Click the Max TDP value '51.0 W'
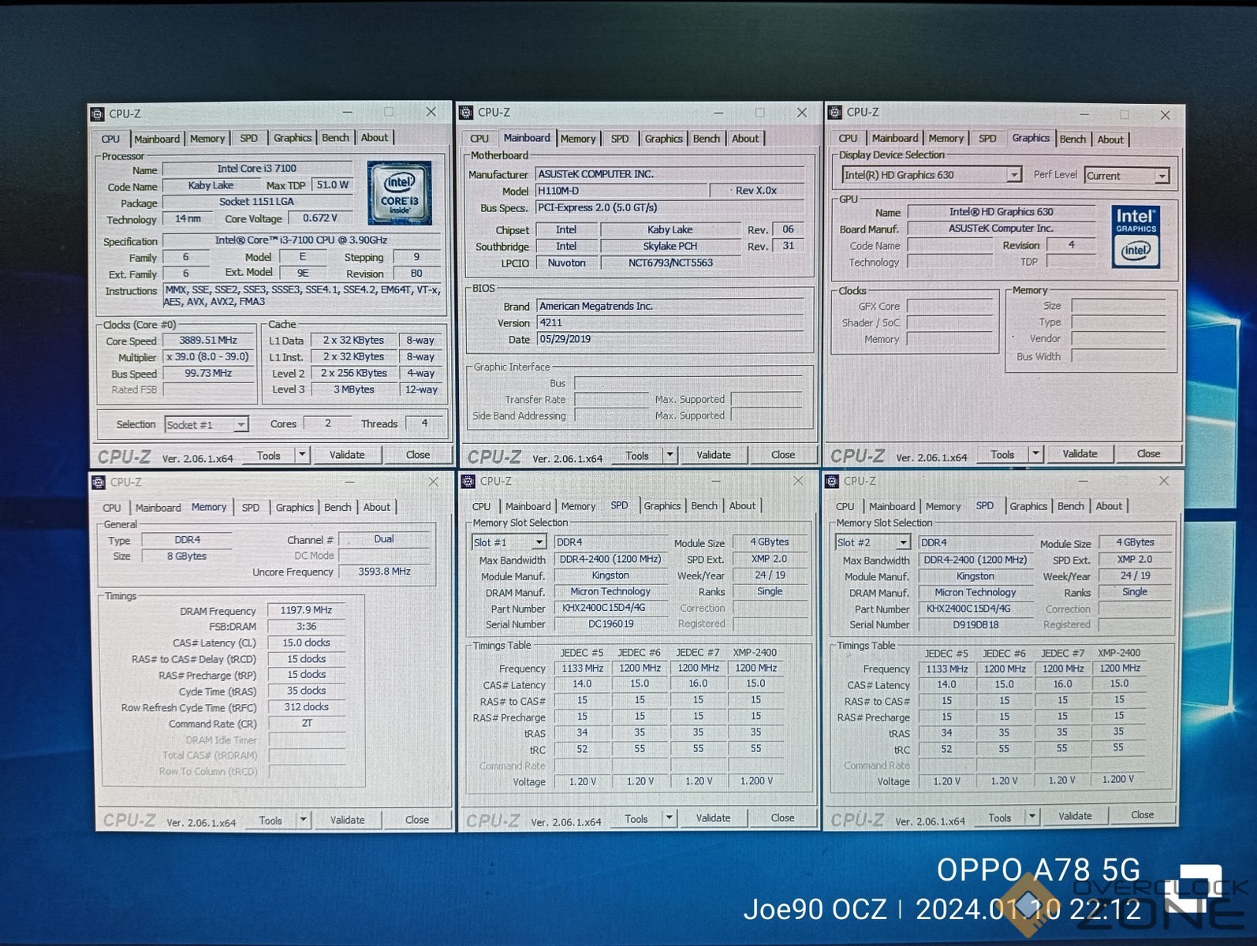This screenshot has height=946, width=1257. pyautogui.click(x=333, y=185)
